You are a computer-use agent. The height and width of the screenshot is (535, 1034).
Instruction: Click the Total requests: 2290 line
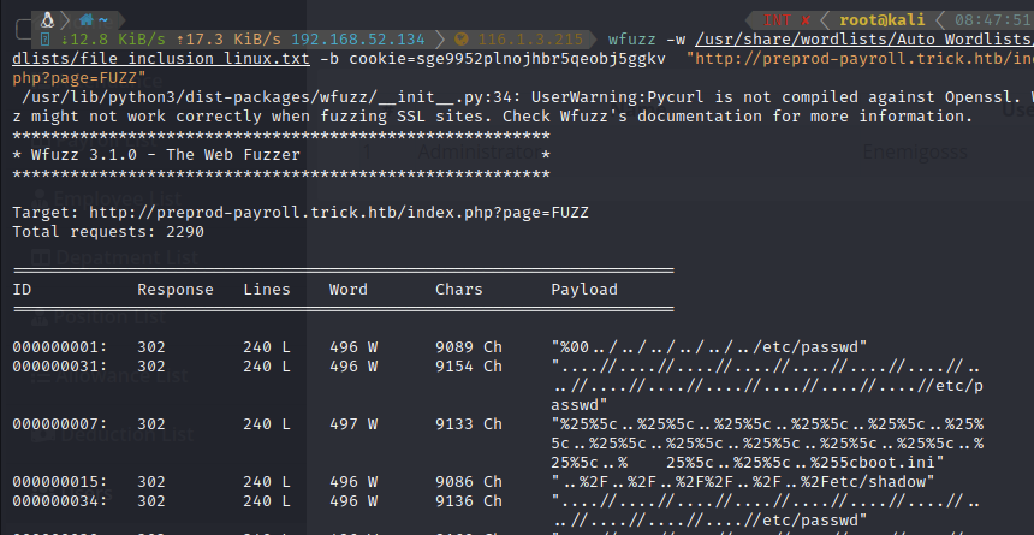point(108,232)
